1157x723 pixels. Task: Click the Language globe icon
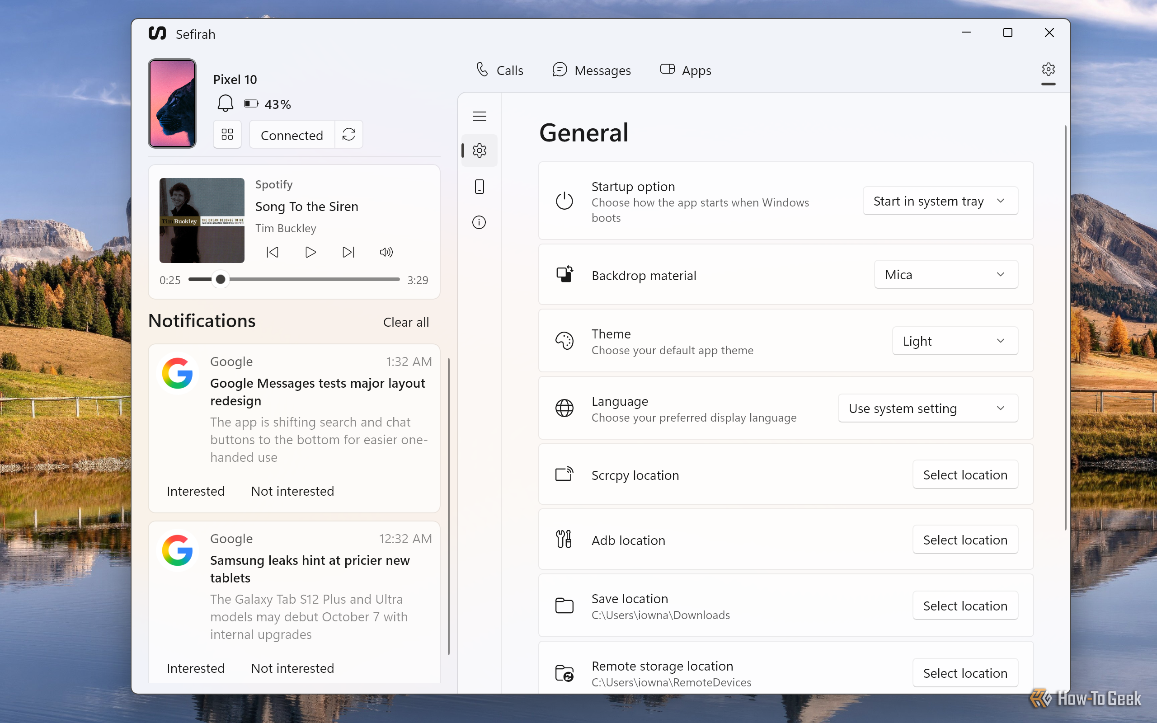[x=564, y=408]
